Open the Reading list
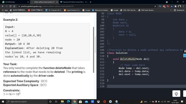 click(x=179, y=10)
